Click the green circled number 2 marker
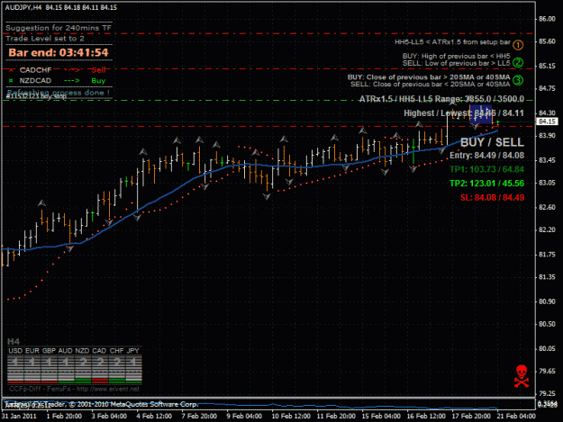The image size is (563, 422). (x=518, y=62)
